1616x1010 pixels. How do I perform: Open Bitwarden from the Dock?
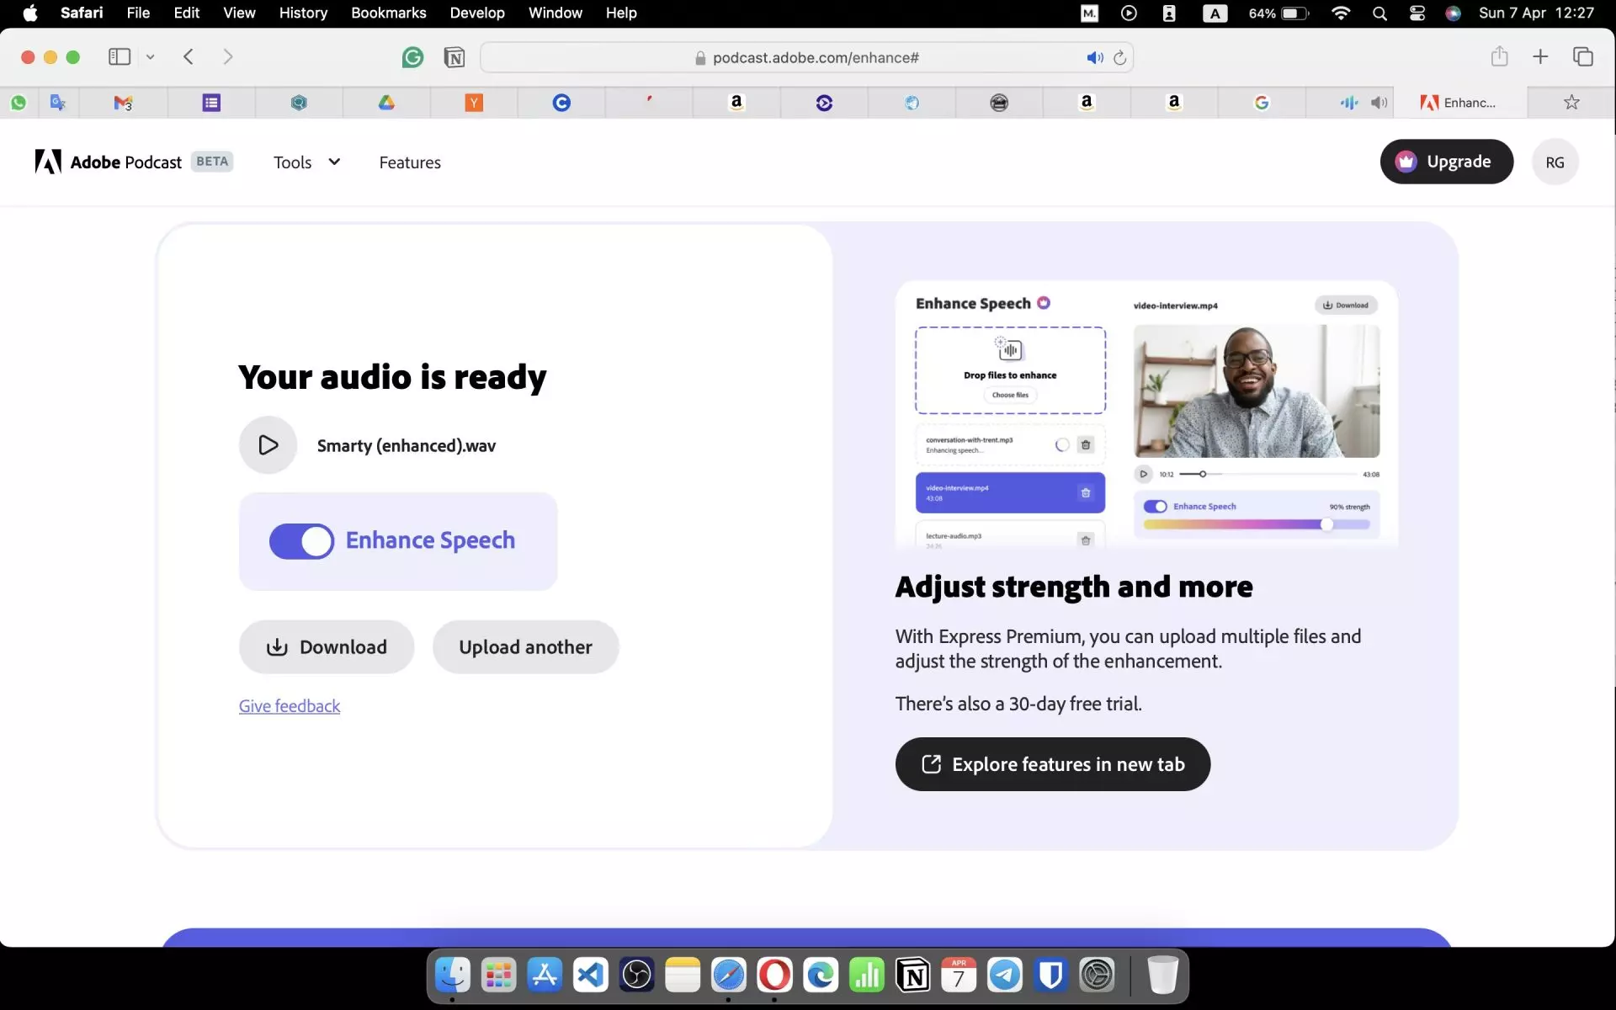click(1050, 975)
